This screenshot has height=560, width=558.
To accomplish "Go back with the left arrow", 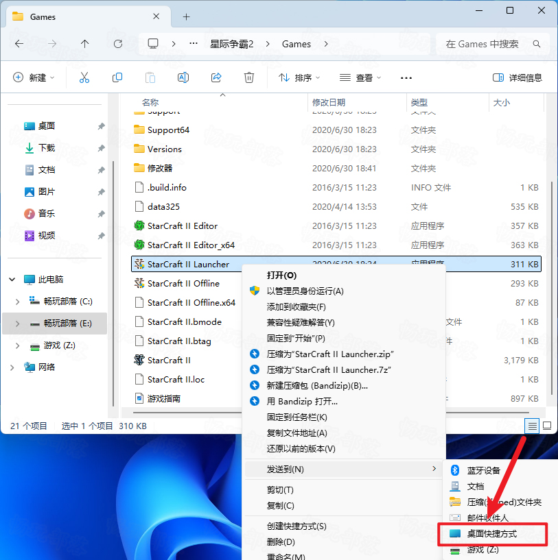I will [x=19, y=44].
